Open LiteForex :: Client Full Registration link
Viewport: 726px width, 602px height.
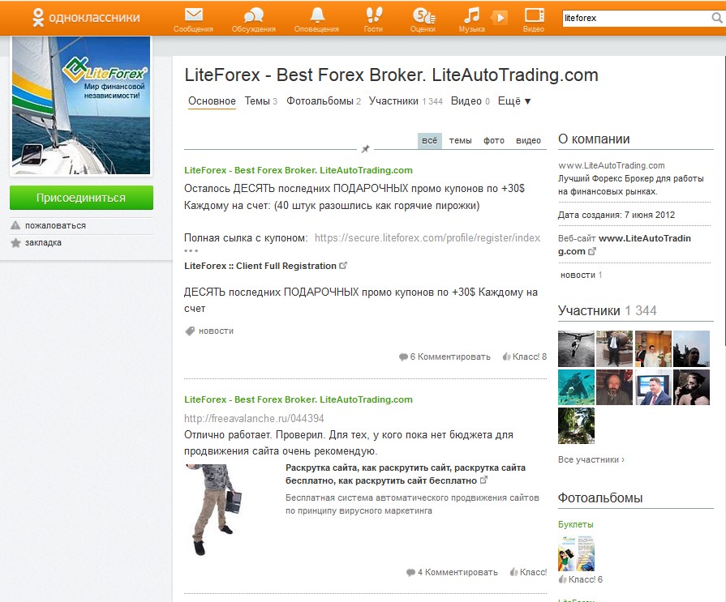(265, 266)
